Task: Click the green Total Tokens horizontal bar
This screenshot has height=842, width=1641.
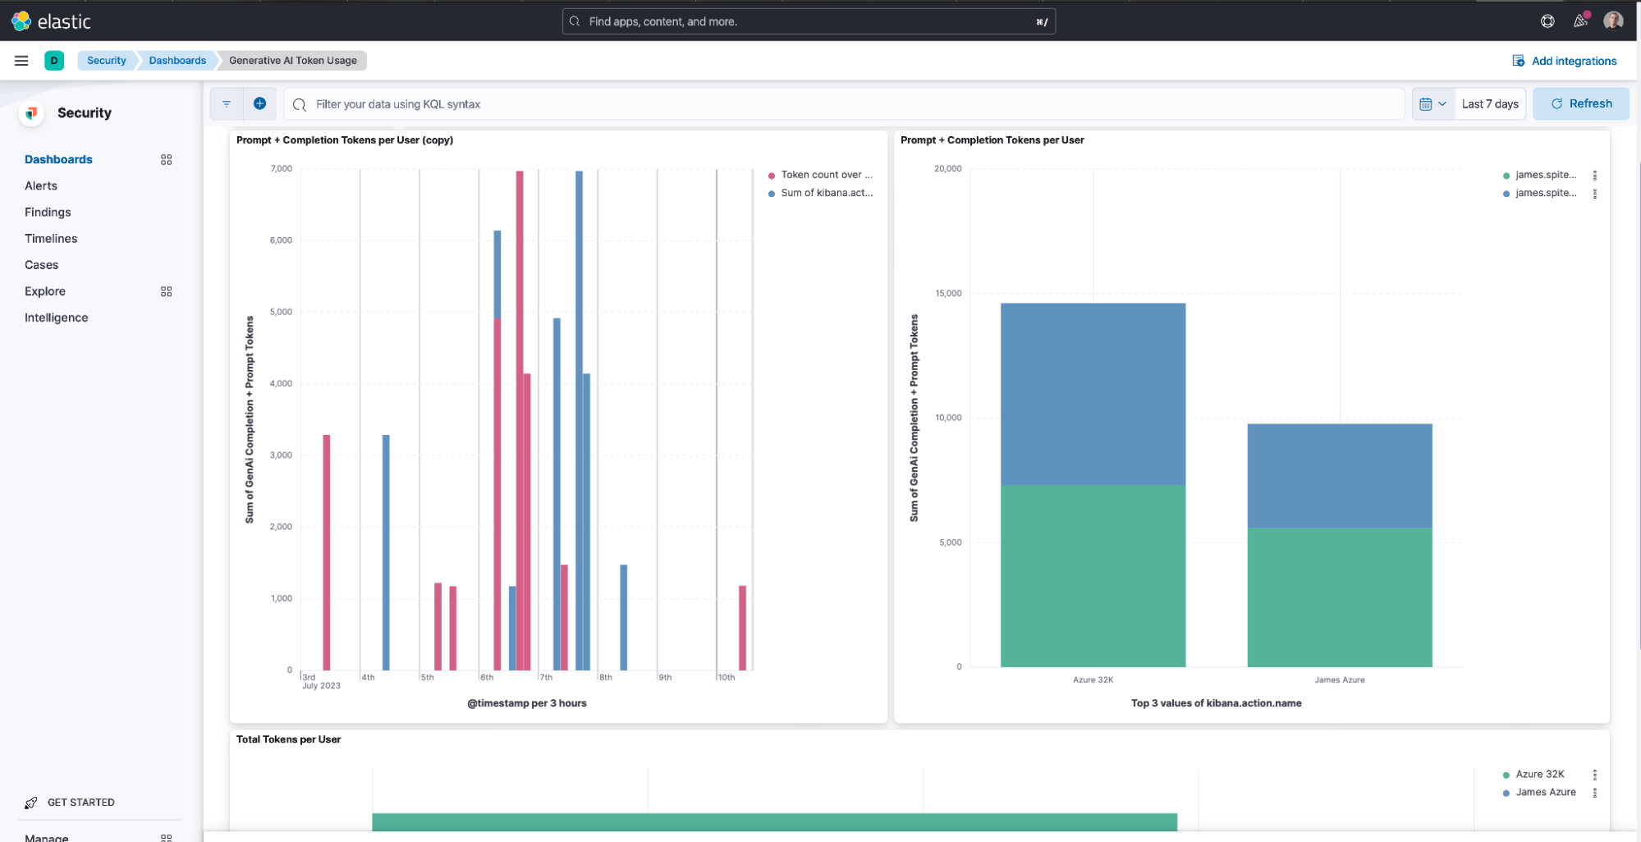Action: pyautogui.click(x=774, y=821)
